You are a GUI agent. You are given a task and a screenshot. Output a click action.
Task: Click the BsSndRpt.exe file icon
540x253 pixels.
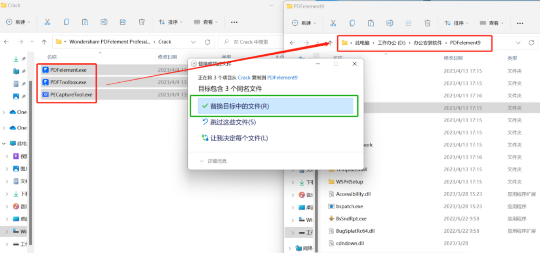332,219
